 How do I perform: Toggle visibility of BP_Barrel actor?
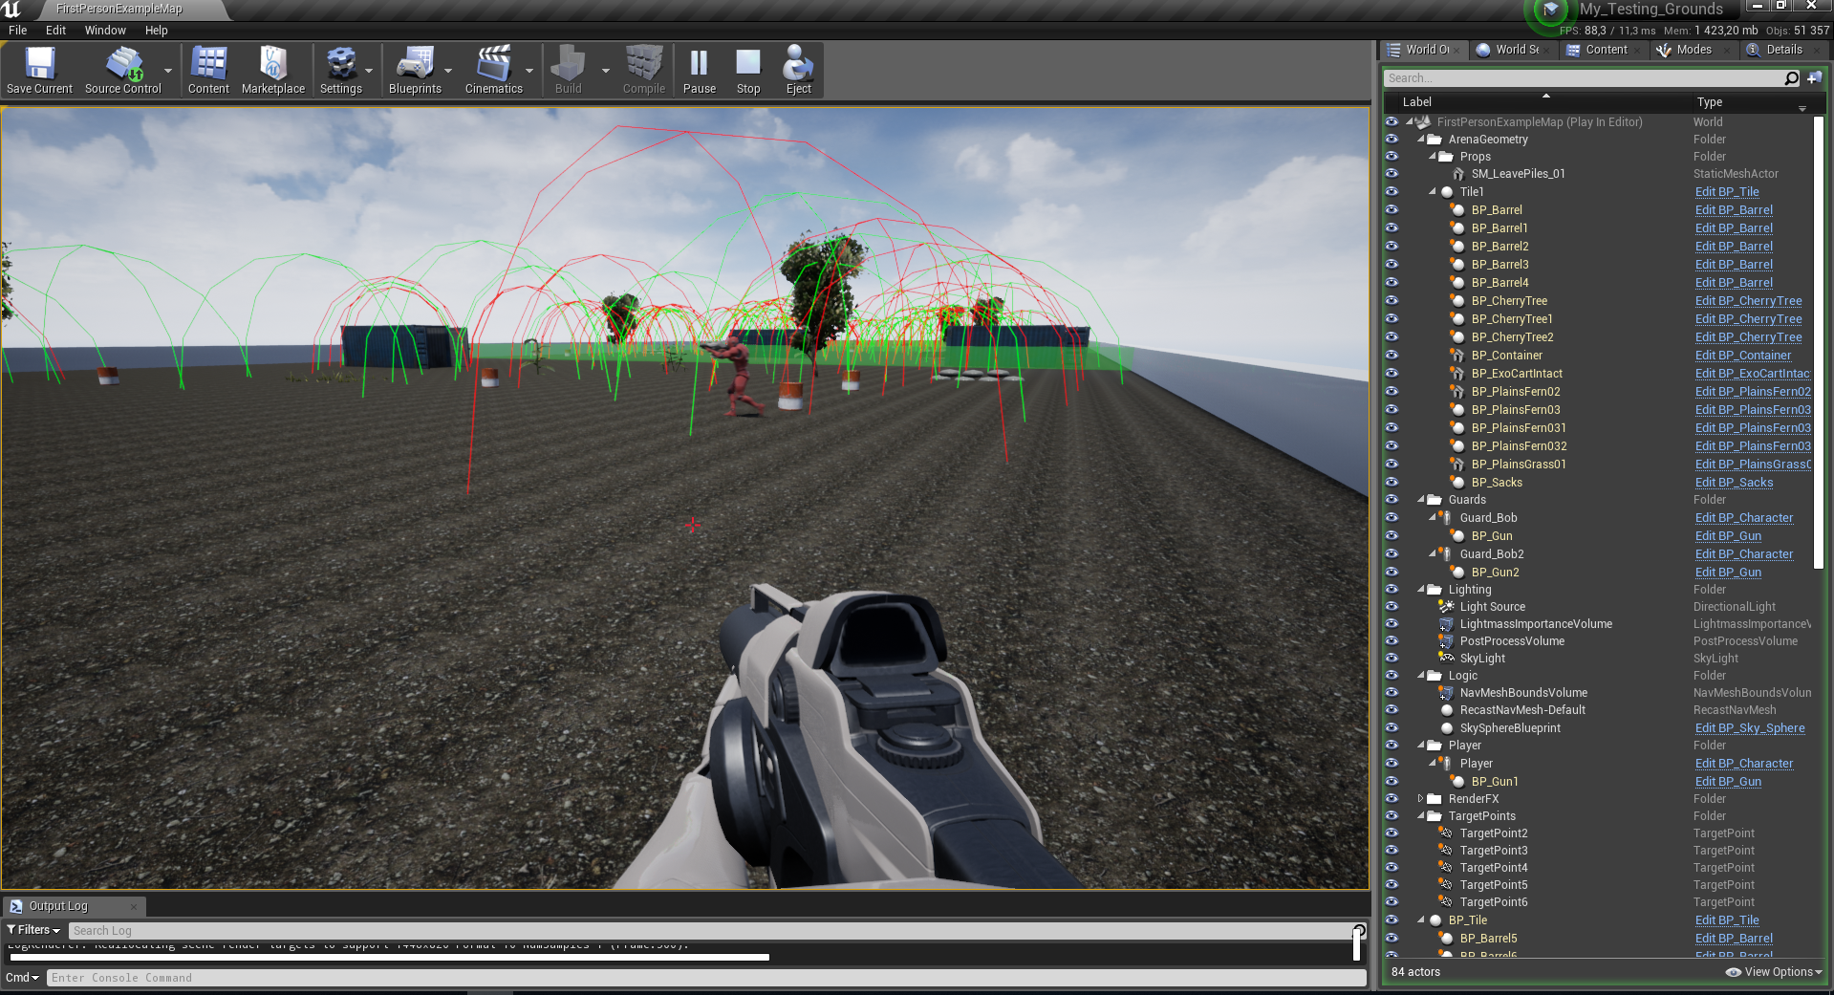[x=1392, y=210]
